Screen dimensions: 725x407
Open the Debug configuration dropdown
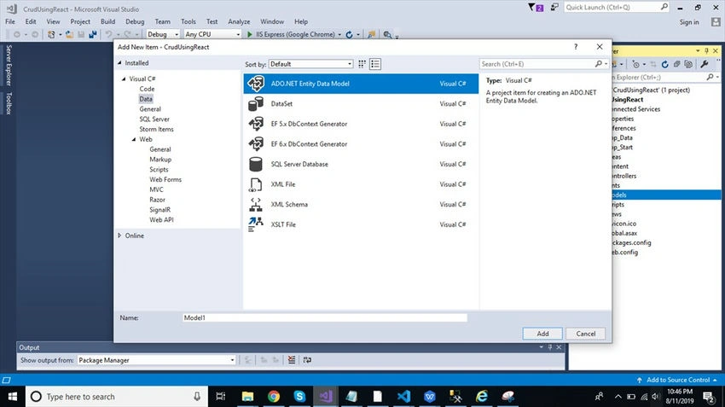pyautogui.click(x=162, y=34)
